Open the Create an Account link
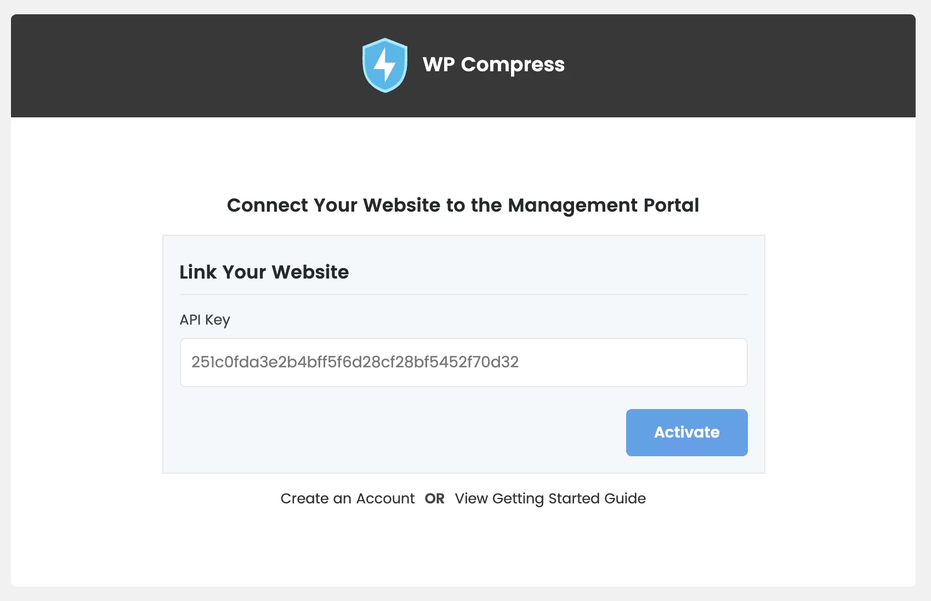This screenshot has height=601, width=931. [x=348, y=498]
